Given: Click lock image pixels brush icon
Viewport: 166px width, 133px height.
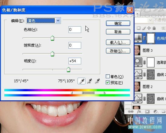Looking at the screenshot, I should pyautogui.click(x=144, y=28).
